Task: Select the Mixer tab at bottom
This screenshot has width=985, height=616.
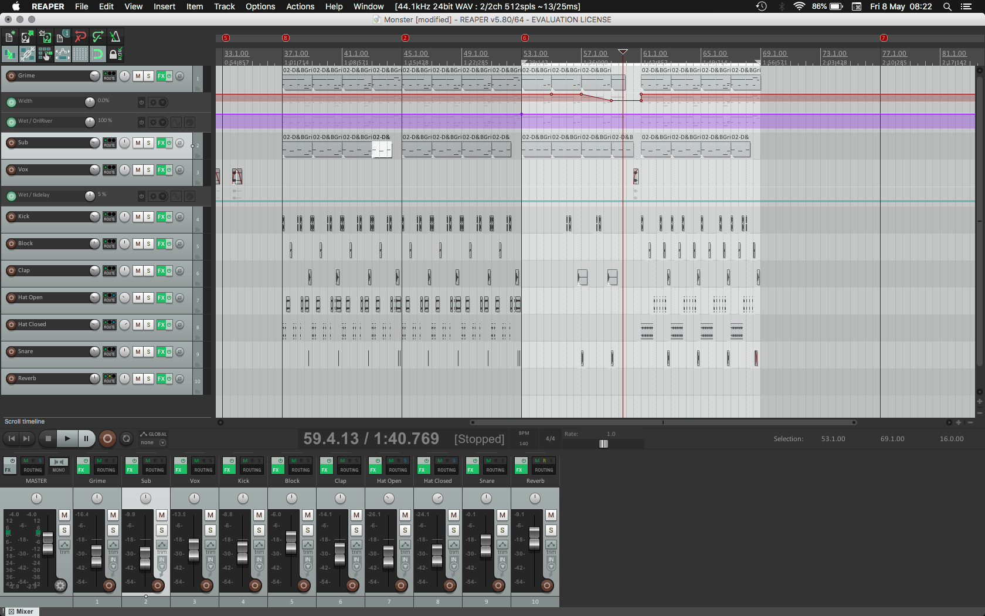Action: coord(21,611)
